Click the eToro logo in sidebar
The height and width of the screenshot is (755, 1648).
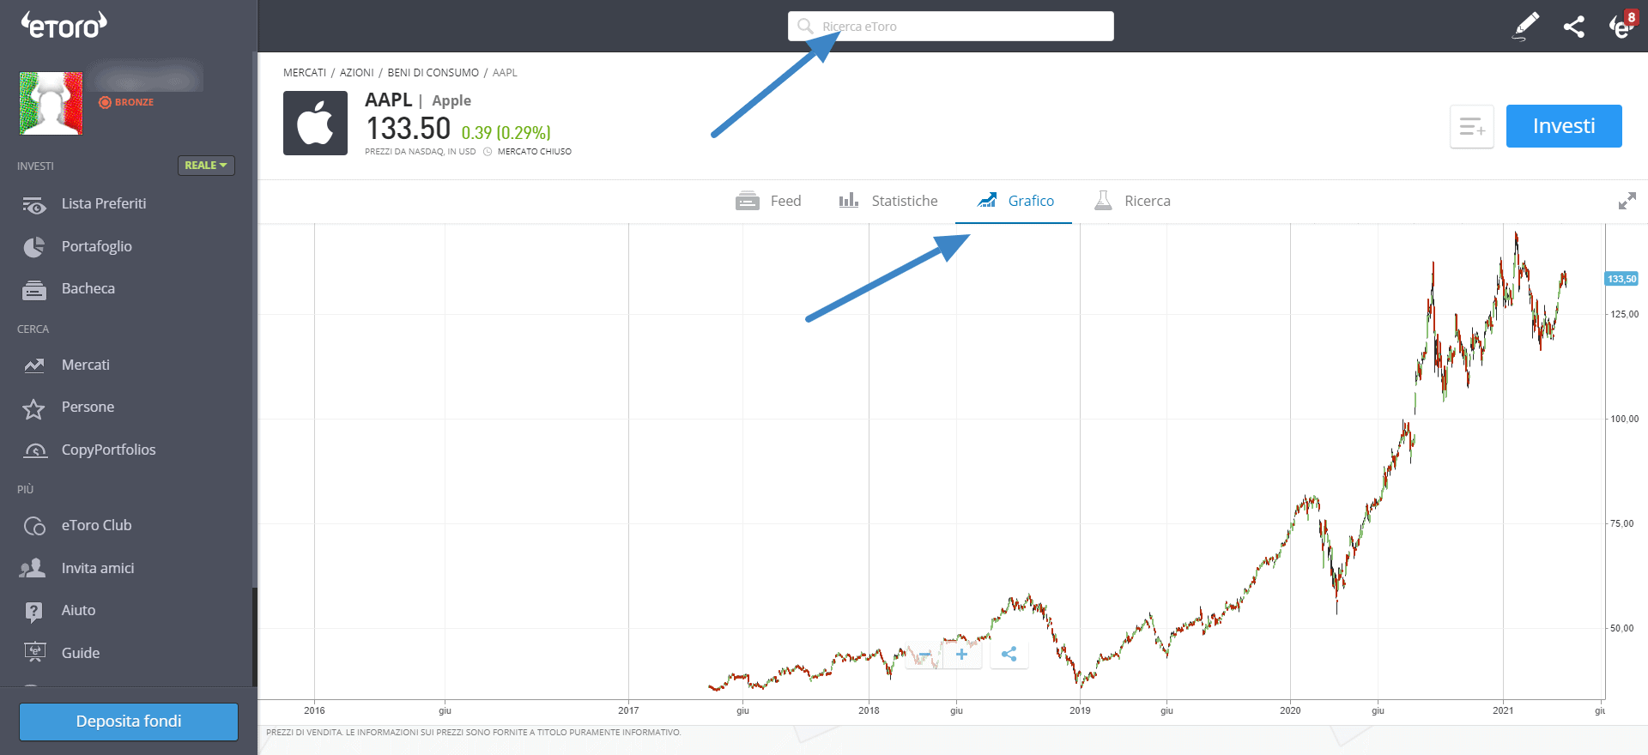click(x=64, y=25)
